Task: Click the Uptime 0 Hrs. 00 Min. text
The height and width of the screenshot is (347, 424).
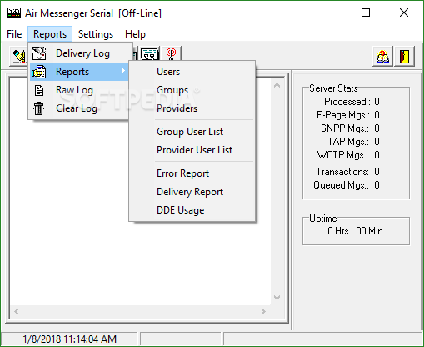Action: [356, 231]
